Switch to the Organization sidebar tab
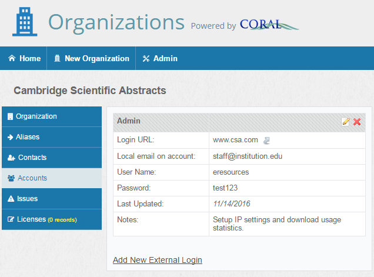This screenshot has height=277, width=374. click(52, 116)
